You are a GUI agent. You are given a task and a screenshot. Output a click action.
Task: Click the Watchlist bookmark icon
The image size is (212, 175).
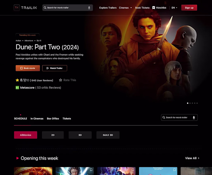pyautogui.click(x=154, y=8)
